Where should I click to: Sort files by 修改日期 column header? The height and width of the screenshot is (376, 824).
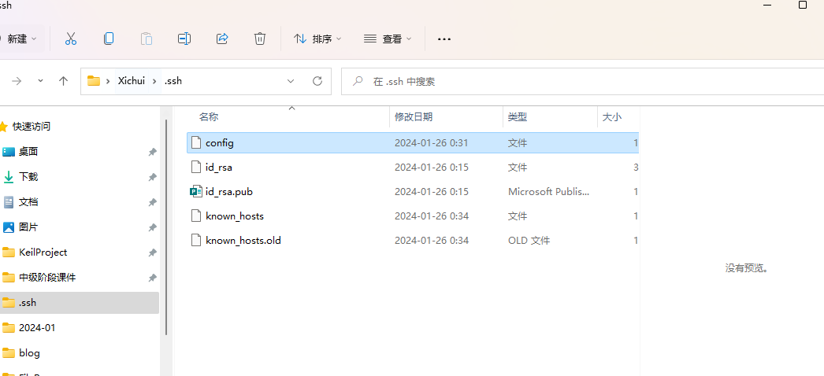414,116
